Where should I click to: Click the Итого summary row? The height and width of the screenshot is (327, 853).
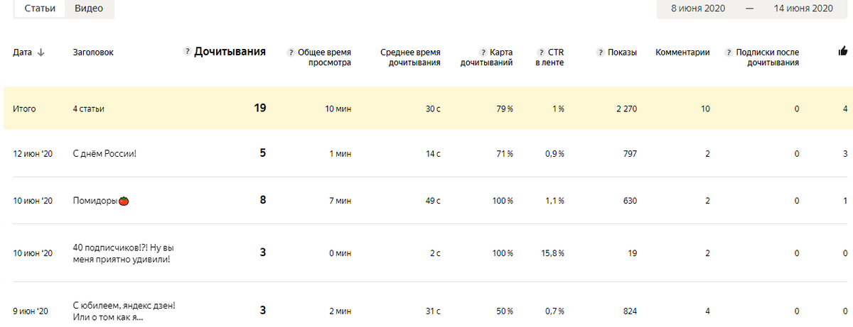(x=426, y=109)
